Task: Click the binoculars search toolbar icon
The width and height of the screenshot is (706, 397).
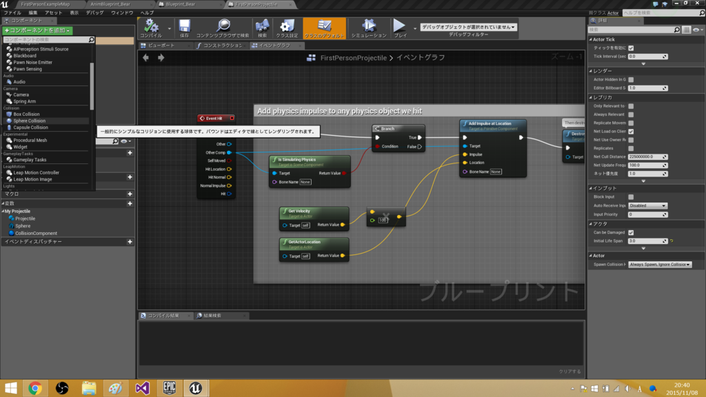Action: (x=262, y=28)
